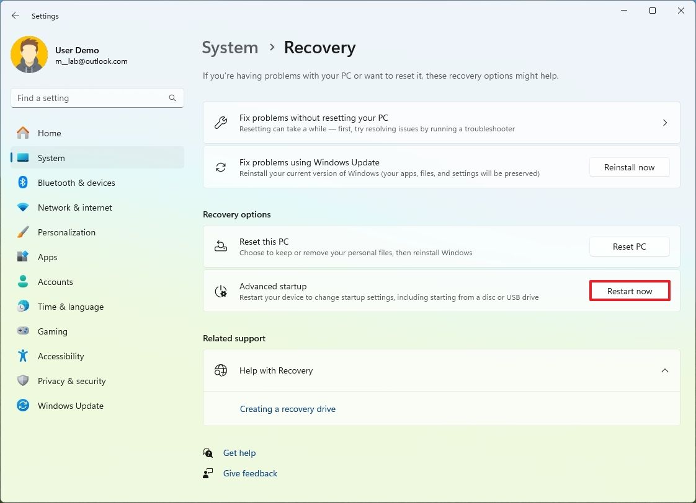696x503 pixels.
Task: Select System in the navigation sidebar
Action: tap(51, 157)
